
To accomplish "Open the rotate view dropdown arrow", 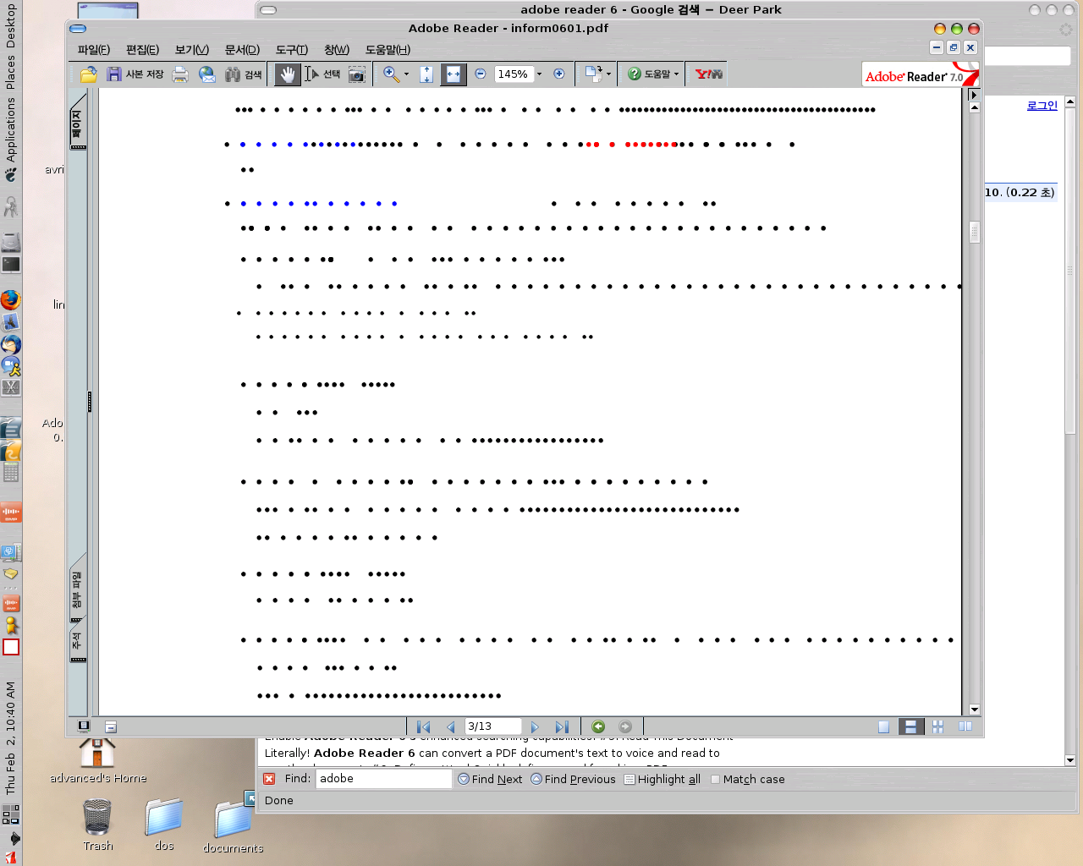I will pos(609,74).
